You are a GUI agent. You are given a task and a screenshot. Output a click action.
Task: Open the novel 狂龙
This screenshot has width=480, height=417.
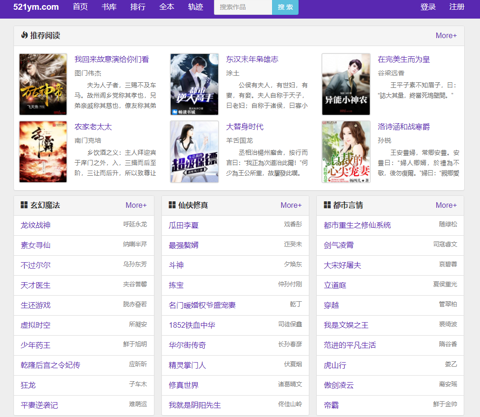pyautogui.click(x=28, y=385)
